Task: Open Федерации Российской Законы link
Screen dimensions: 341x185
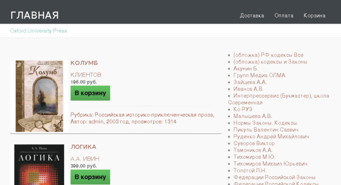Action: pyautogui.click(x=274, y=177)
